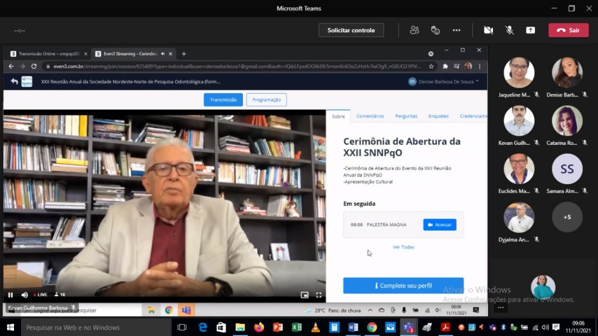Viewport: 598px width, 336px height.
Task: Open the Chrome profile avatar
Action: coord(468,67)
